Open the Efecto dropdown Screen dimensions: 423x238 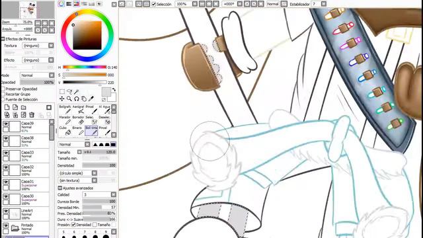coord(38,60)
